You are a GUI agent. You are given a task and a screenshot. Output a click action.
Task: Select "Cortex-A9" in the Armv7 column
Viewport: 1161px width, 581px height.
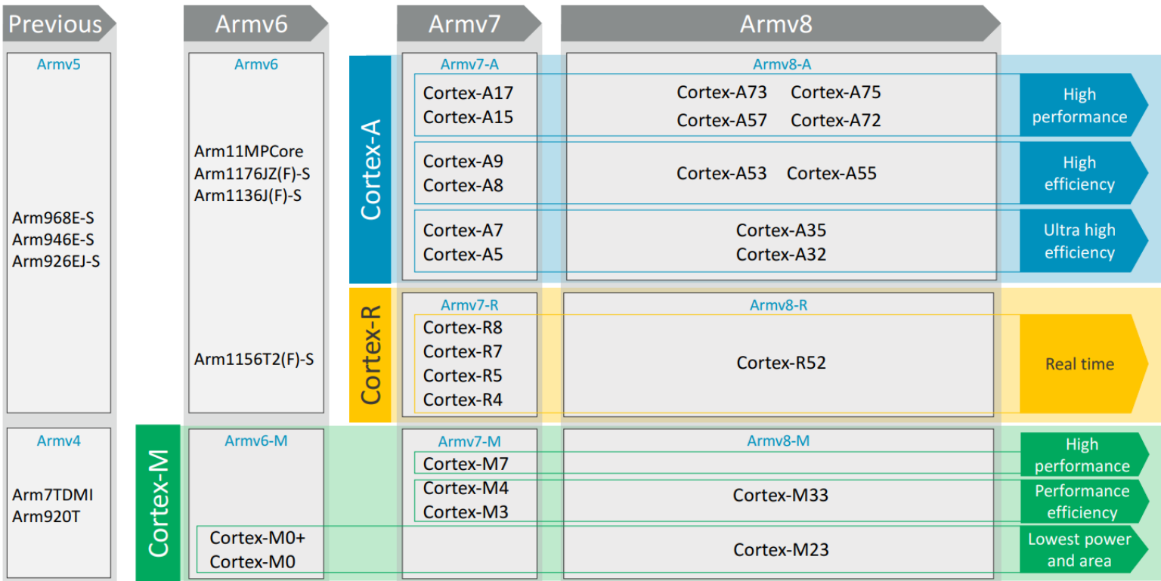pyautogui.click(x=463, y=161)
